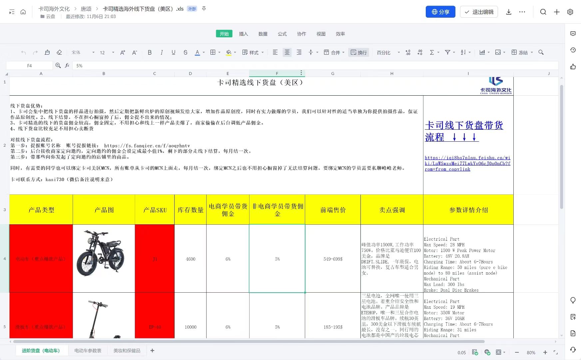Viewport: 581px width, 360px height.
Task: Toggle strikethrough formatting
Action: 186,52
